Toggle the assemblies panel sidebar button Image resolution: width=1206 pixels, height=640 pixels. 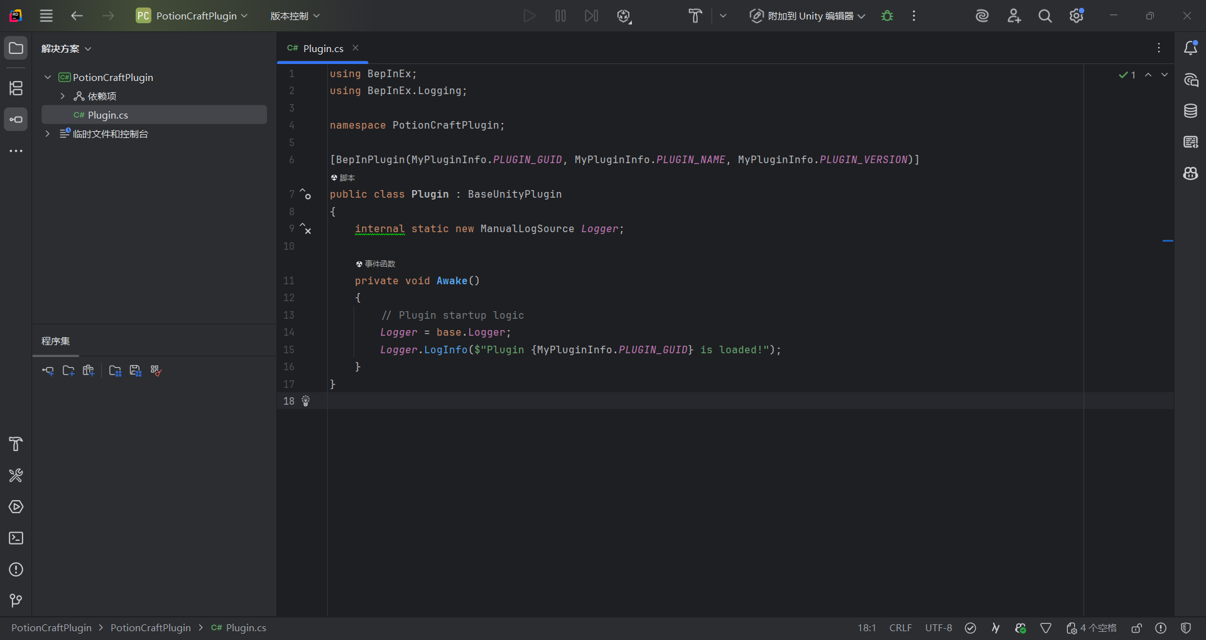point(16,120)
